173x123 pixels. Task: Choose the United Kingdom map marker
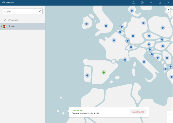click(106, 26)
